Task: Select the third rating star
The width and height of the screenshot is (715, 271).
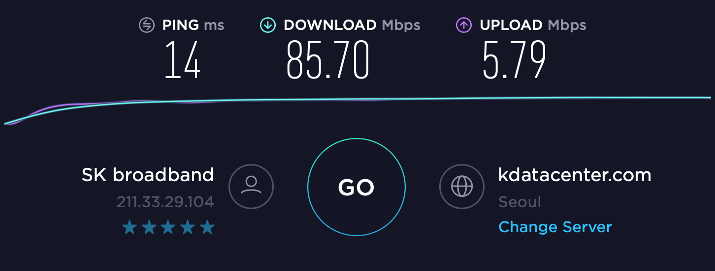Action: point(168,227)
